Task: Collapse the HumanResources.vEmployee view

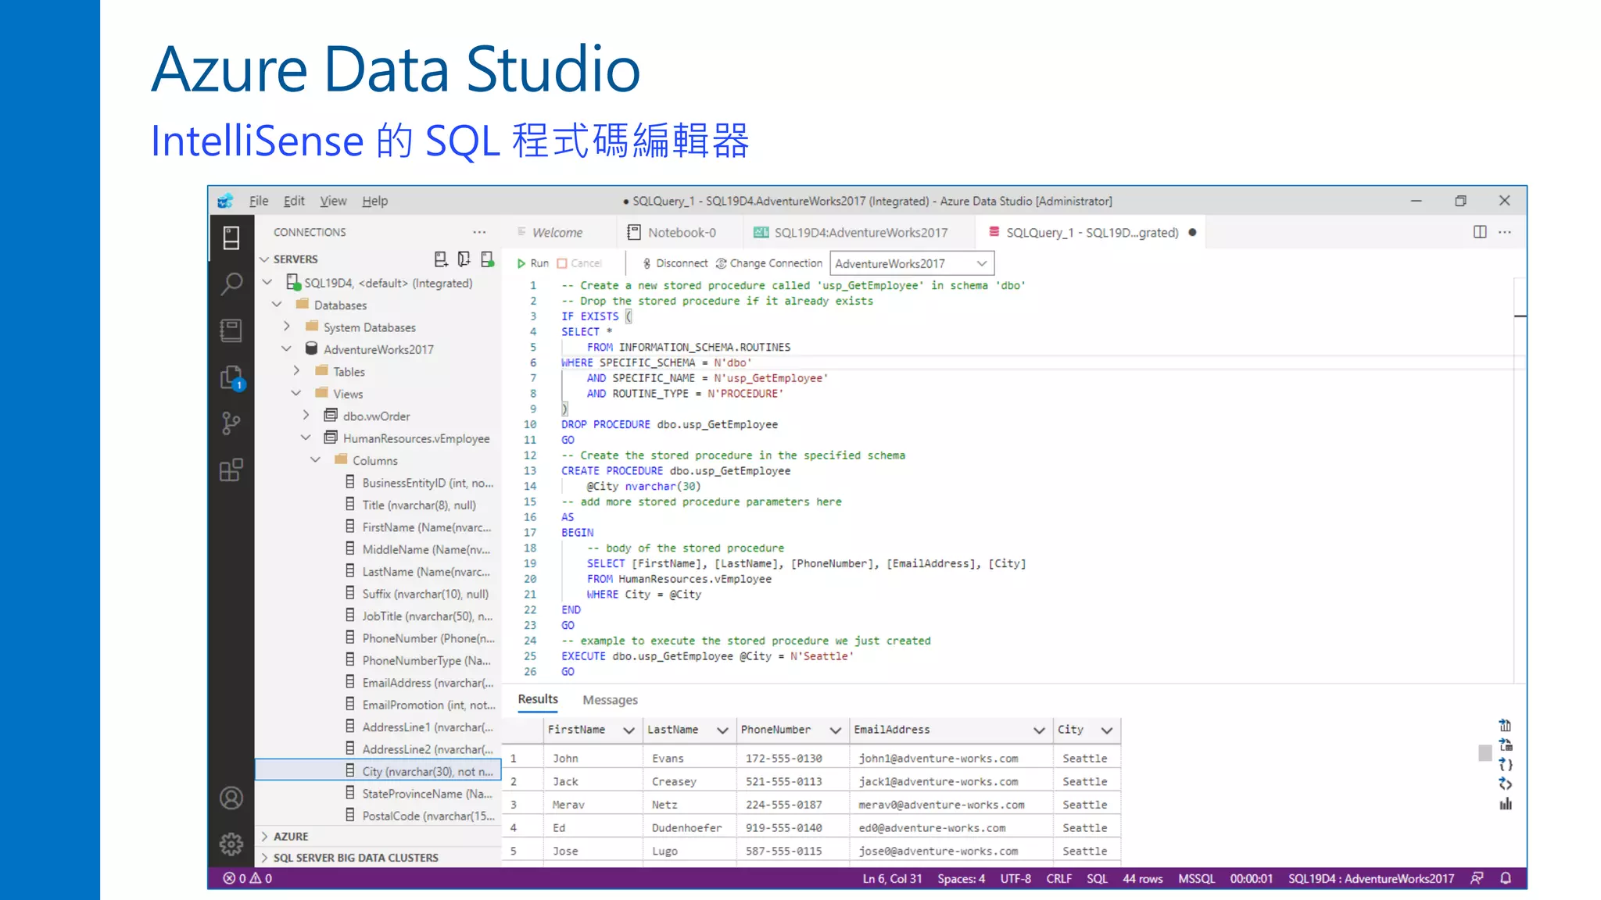Action: [306, 437]
